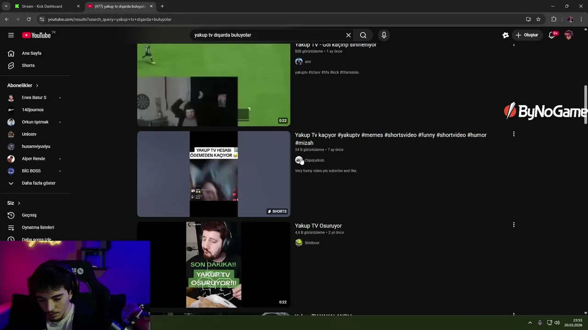Open the Gol kaçırıp sinirleniyor video thumbnail
588x330 pixels.
[214, 85]
